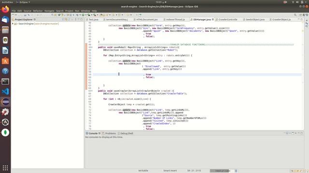Switch to the Java perspective icon
Screen dimensions: 309x173
click(304, 15)
